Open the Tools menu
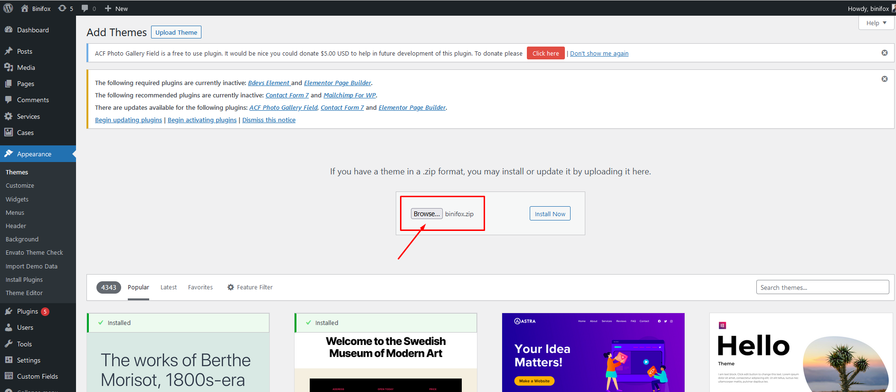The height and width of the screenshot is (392, 896). tap(24, 344)
